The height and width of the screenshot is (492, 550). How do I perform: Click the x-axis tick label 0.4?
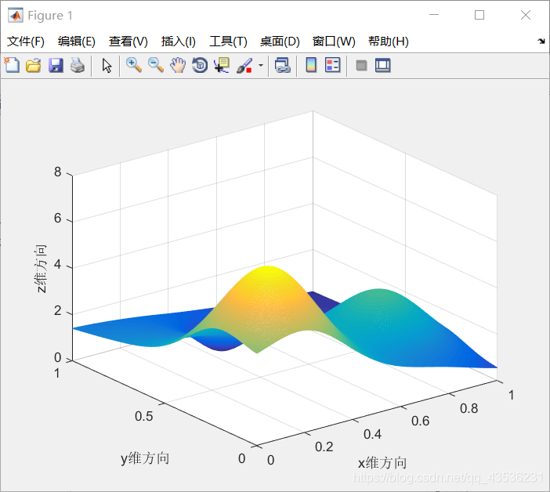[372, 435]
